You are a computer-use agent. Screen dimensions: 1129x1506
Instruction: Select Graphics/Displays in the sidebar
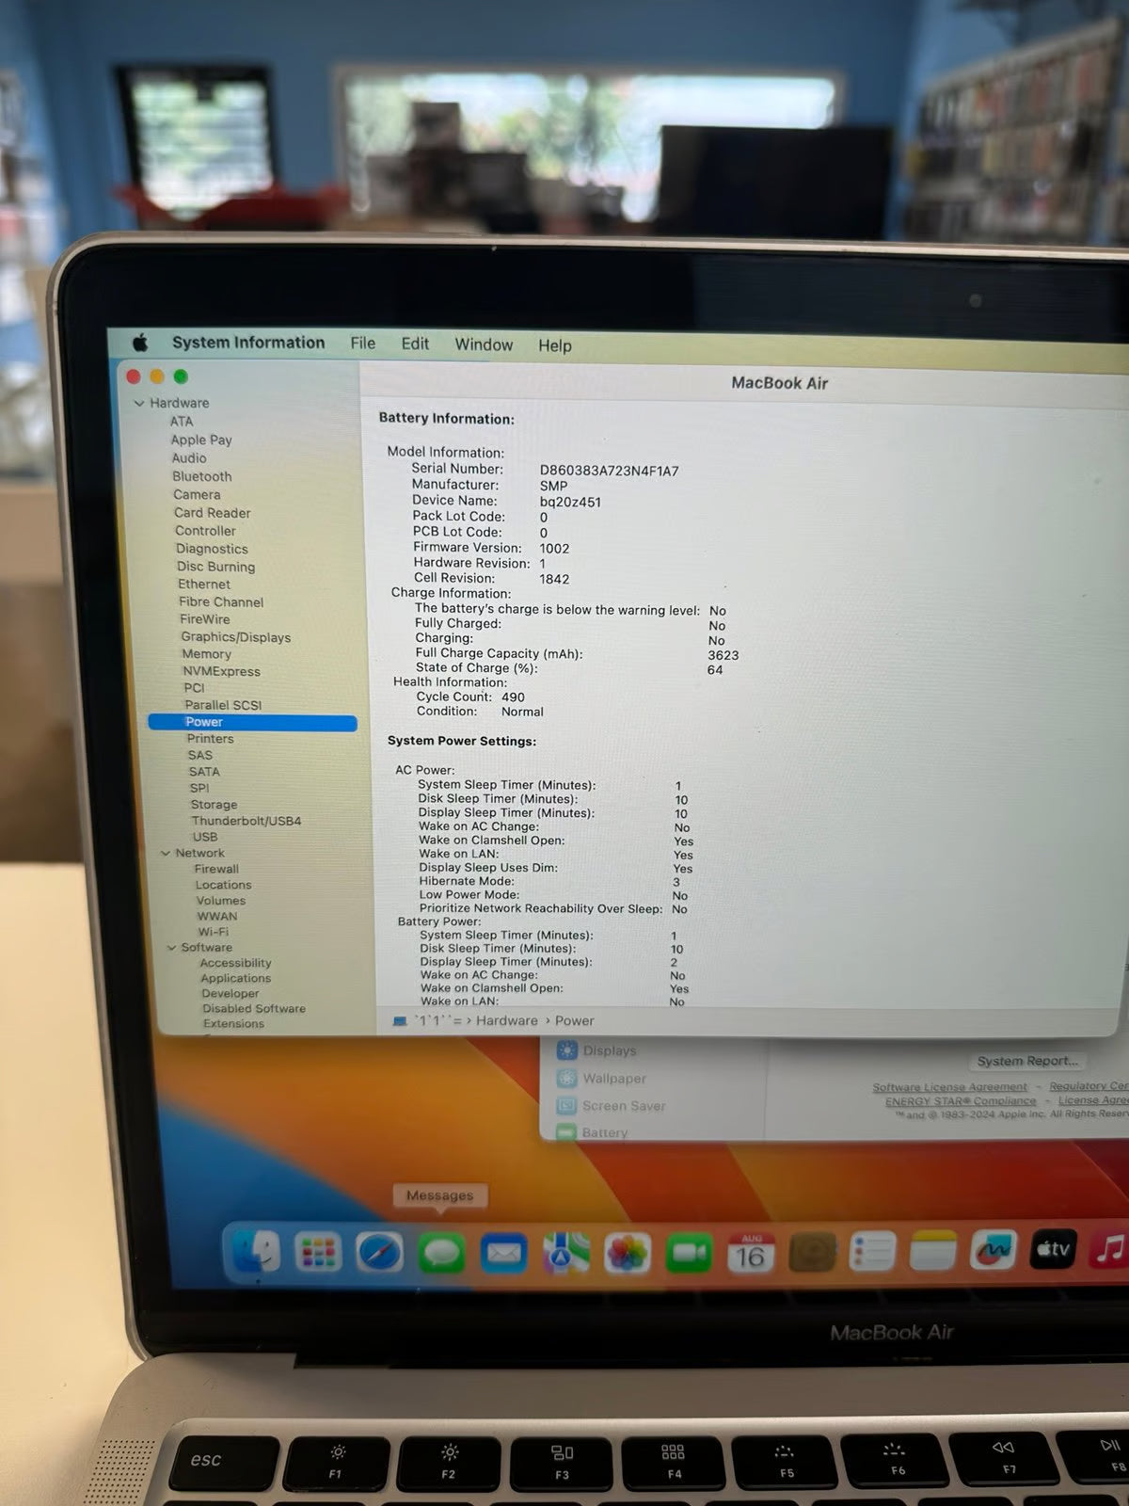[236, 637]
